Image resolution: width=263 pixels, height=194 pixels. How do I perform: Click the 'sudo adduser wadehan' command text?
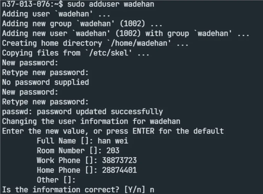click(x=111, y=4)
